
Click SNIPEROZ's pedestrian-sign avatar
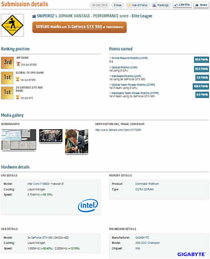13,25
